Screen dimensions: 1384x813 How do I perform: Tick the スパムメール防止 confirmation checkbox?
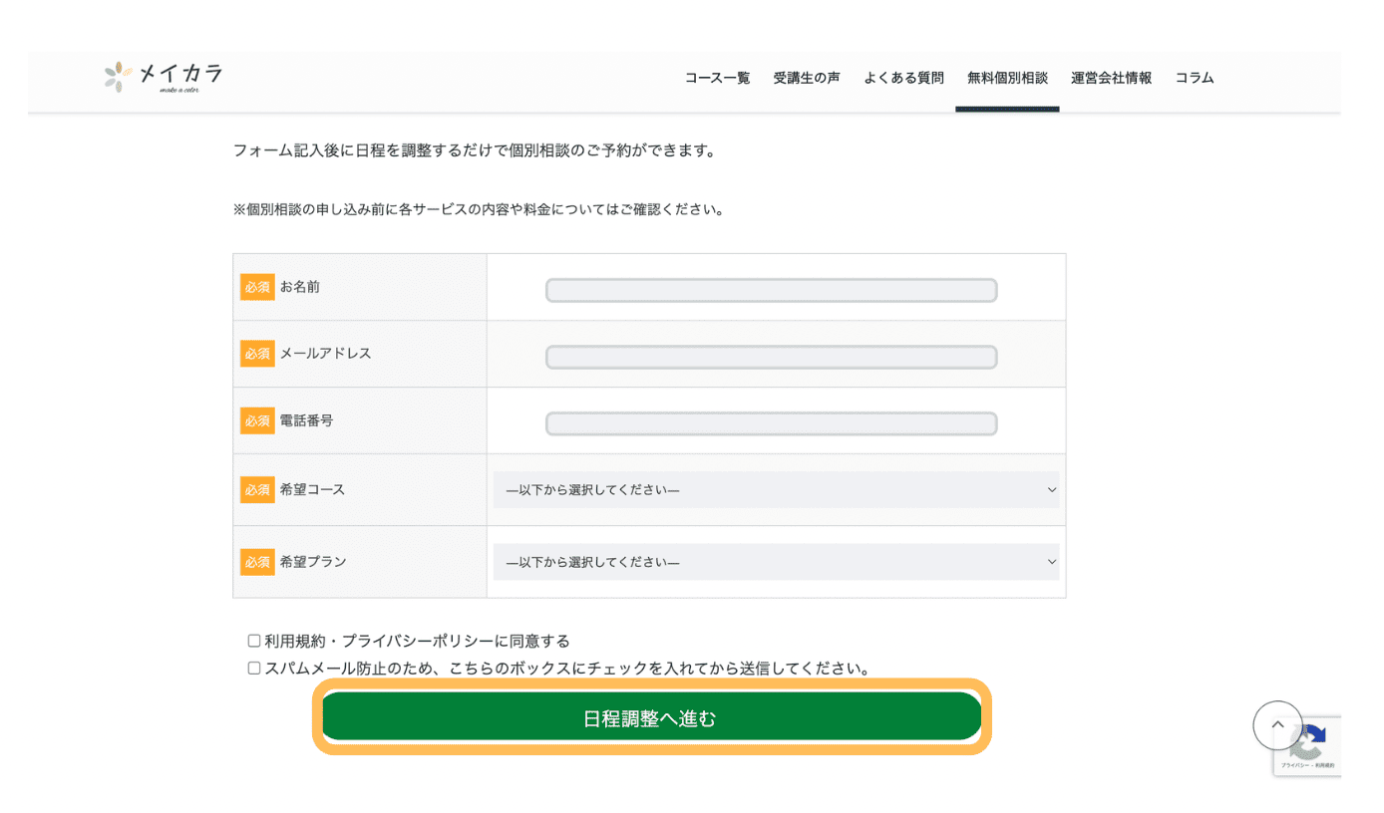coord(254,668)
